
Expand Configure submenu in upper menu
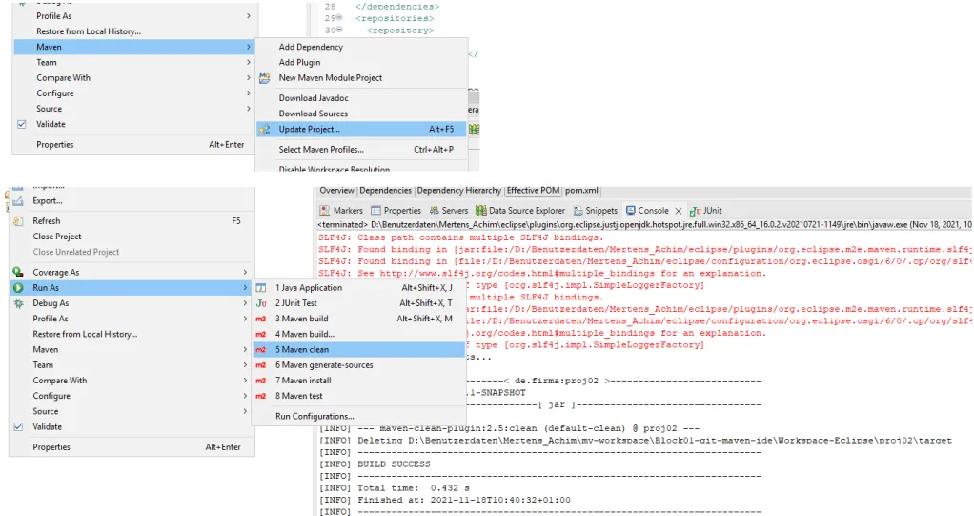tap(249, 93)
